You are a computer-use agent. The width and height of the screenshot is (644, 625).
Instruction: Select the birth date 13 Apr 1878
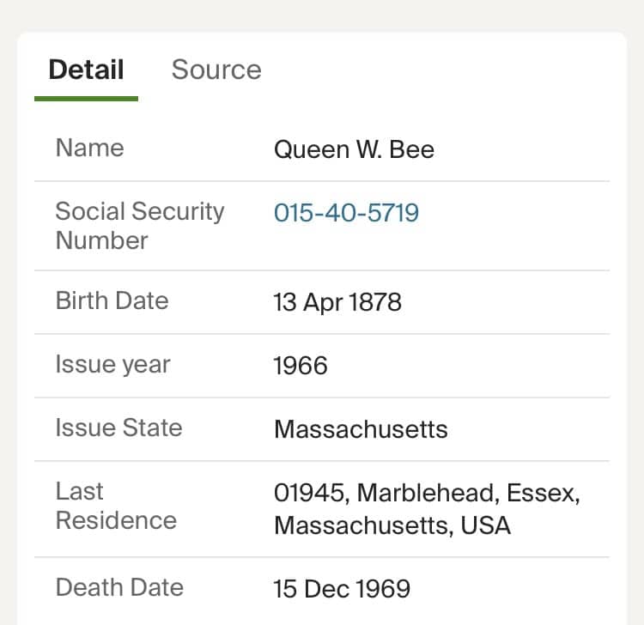[337, 302]
